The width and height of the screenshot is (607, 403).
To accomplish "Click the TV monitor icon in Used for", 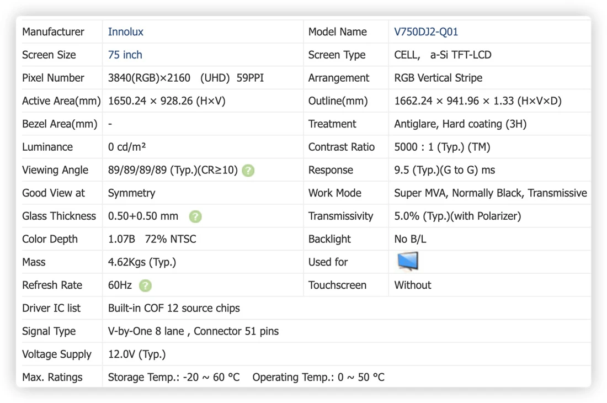I will pyautogui.click(x=408, y=261).
